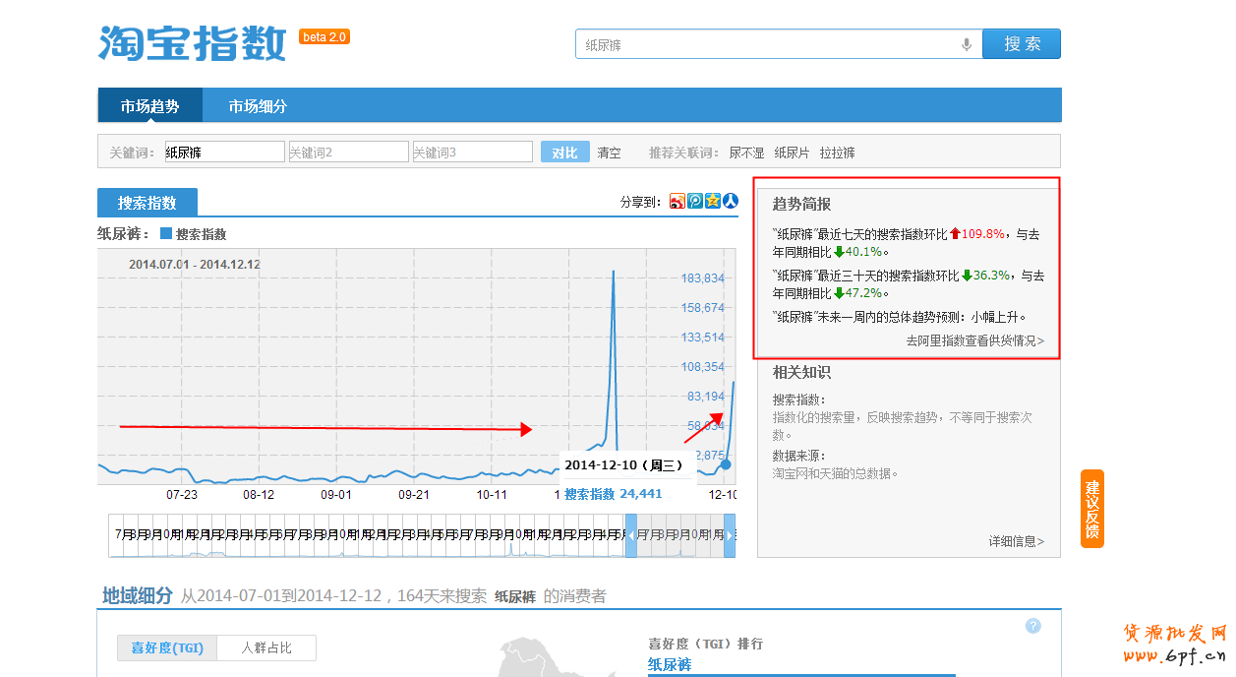Click the 对比 compare button
Viewport: 1236px width, 677px height.
click(x=564, y=153)
